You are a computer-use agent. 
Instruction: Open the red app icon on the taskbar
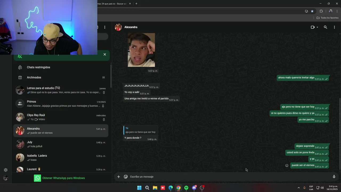(x=163, y=188)
